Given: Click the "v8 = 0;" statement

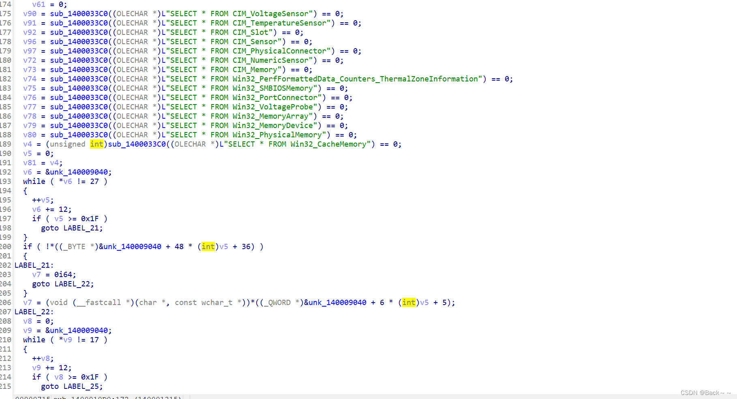Looking at the screenshot, I should (39, 321).
